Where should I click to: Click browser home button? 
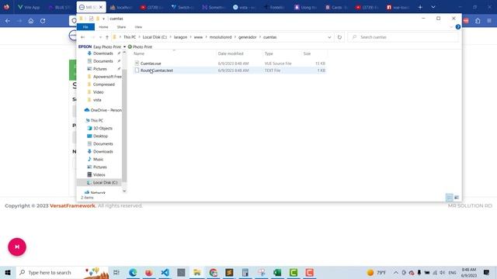click(31, 21)
